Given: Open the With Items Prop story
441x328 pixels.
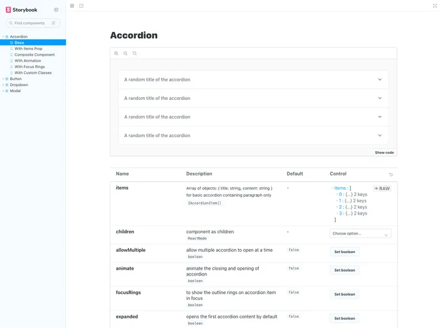Looking at the screenshot, I should point(28,49).
